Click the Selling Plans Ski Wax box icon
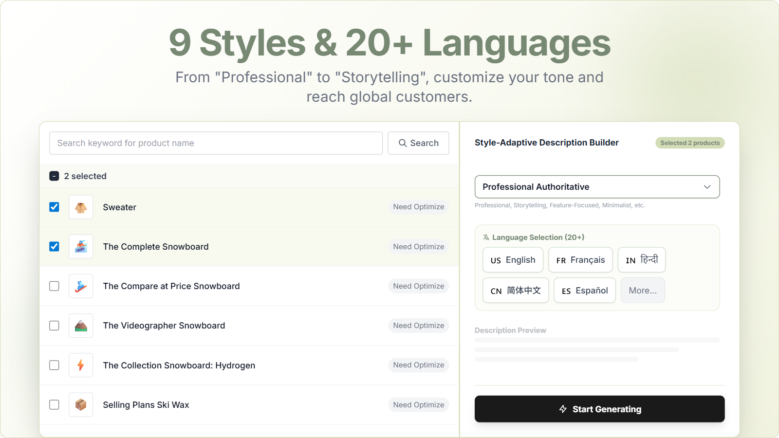This screenshot has width=779, height=438. click(x=81, y=404)
